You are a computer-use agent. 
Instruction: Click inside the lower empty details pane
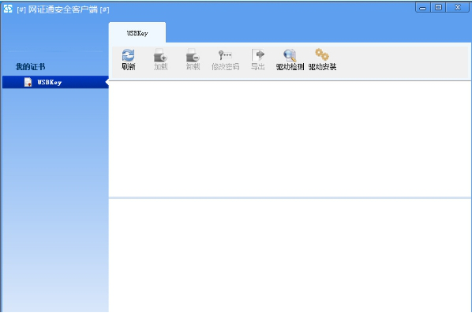290,255
